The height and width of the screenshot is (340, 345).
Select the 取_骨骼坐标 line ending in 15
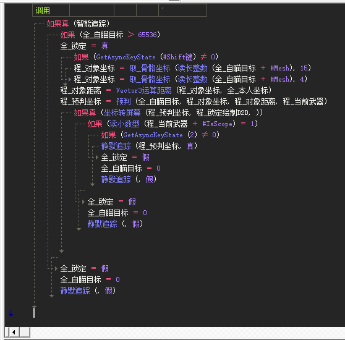pyautogui.click(x=192, y=68)
